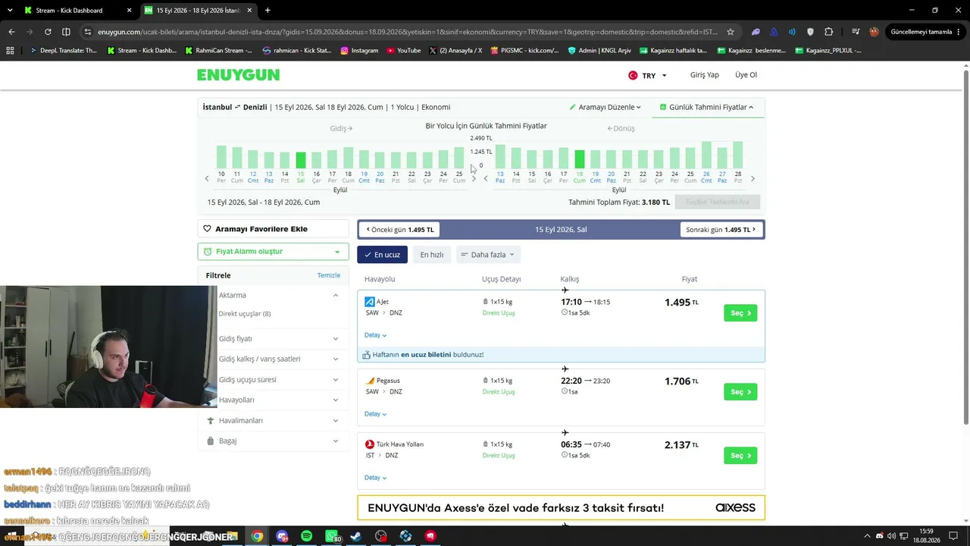Select the Türk Hava Yolları 2.137 TL flight with Seç
The width and height of the screenshot is (970, 546).
740,456
